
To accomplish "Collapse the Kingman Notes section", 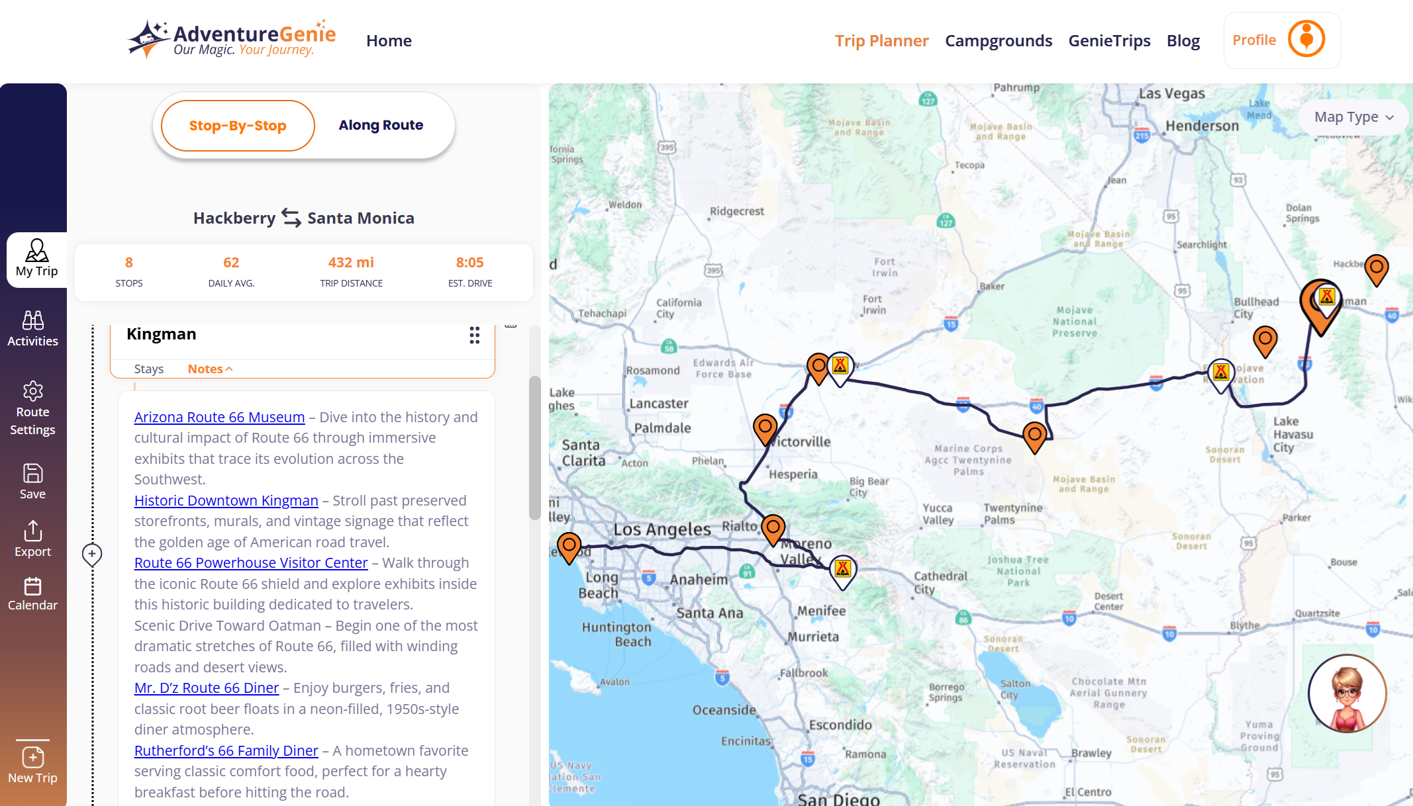I will tap(210, 369).
